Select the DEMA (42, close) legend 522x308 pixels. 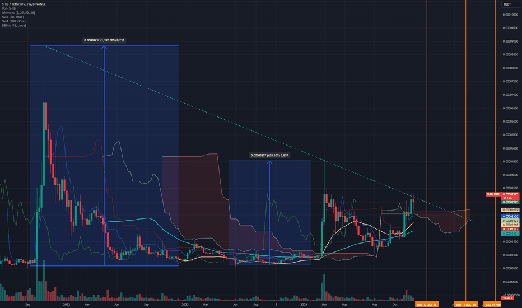coord(13,25)
